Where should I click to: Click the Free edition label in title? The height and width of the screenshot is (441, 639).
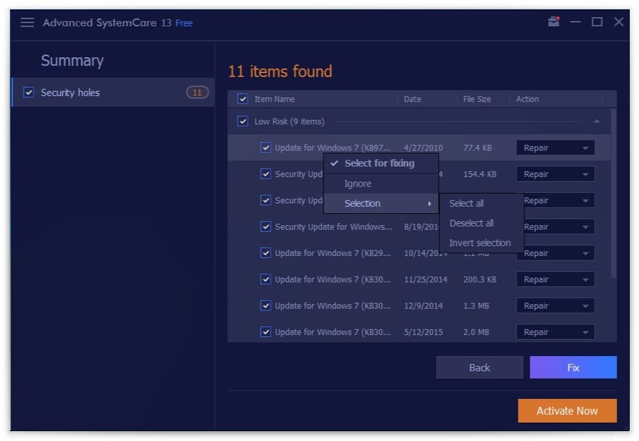[184, 23]
